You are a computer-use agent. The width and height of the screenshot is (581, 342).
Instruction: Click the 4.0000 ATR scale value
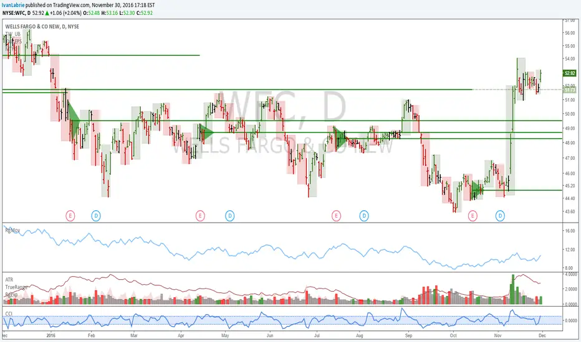(x=571, y=274)
